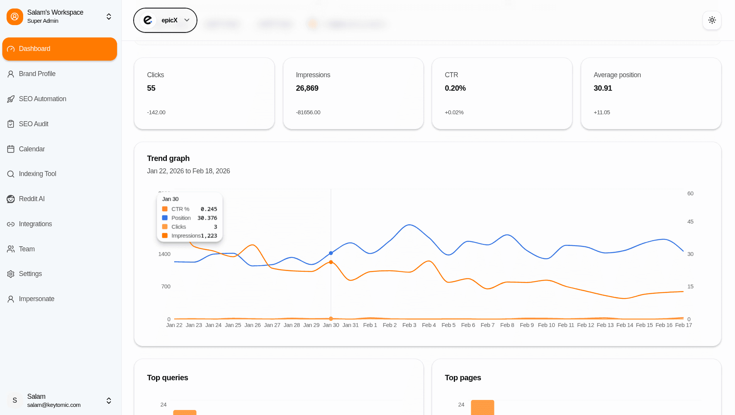Click the Impersonate user icon

coord(11,299)
